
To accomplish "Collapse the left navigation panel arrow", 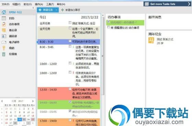I will (x=33, y=8).
